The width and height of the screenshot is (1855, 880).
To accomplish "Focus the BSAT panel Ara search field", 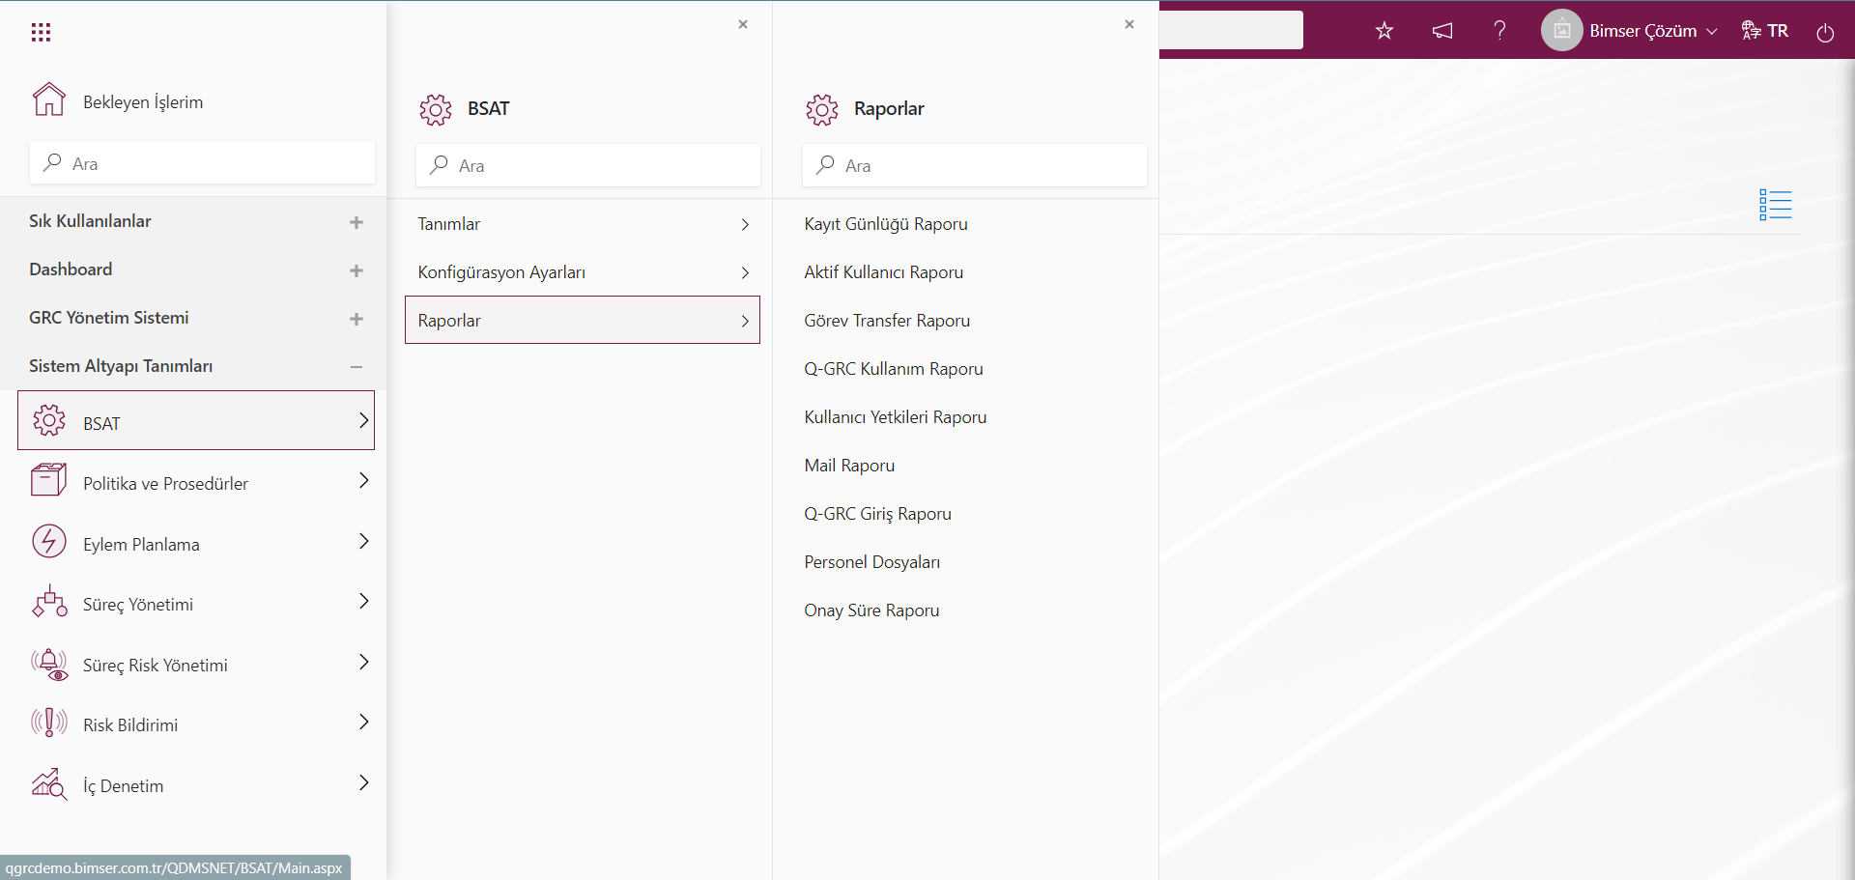I will pyautogui.click(x=588, y=165).
